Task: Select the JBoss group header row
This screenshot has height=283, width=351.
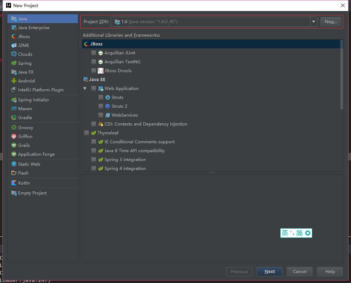Action: coord(211,44)
